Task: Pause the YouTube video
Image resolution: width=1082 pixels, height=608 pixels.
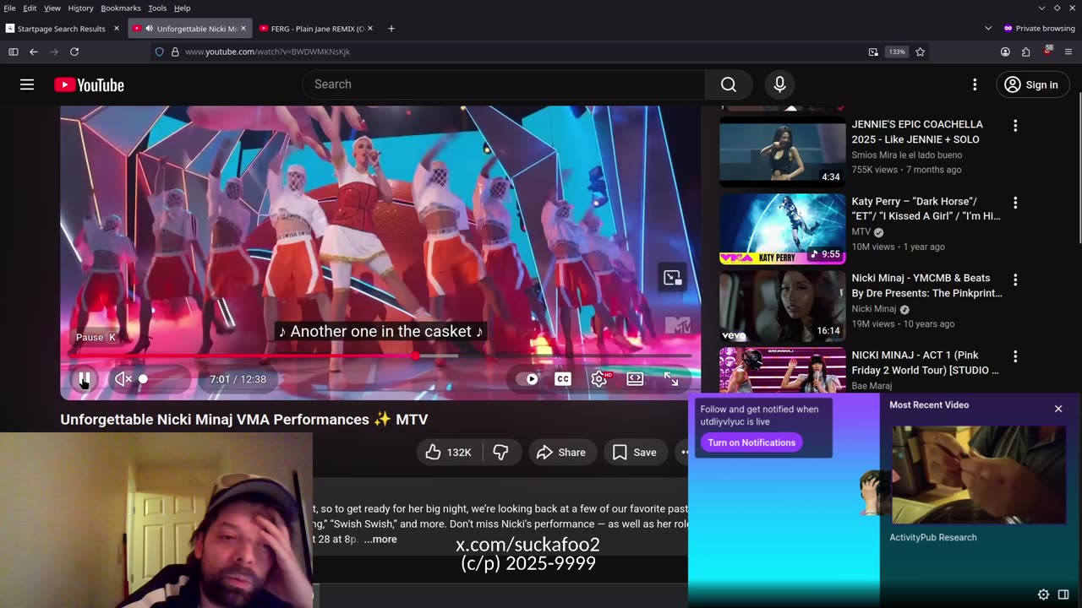Action: pos(85,379)
